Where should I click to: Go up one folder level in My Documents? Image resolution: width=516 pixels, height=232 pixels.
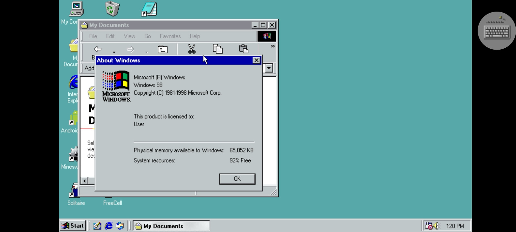click(163, 49)
